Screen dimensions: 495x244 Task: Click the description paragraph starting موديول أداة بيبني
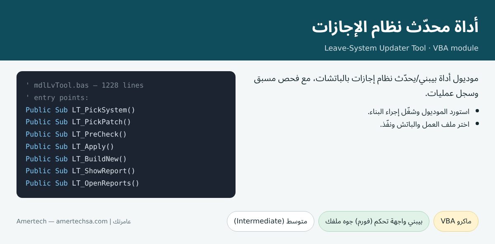pos(366,86)
